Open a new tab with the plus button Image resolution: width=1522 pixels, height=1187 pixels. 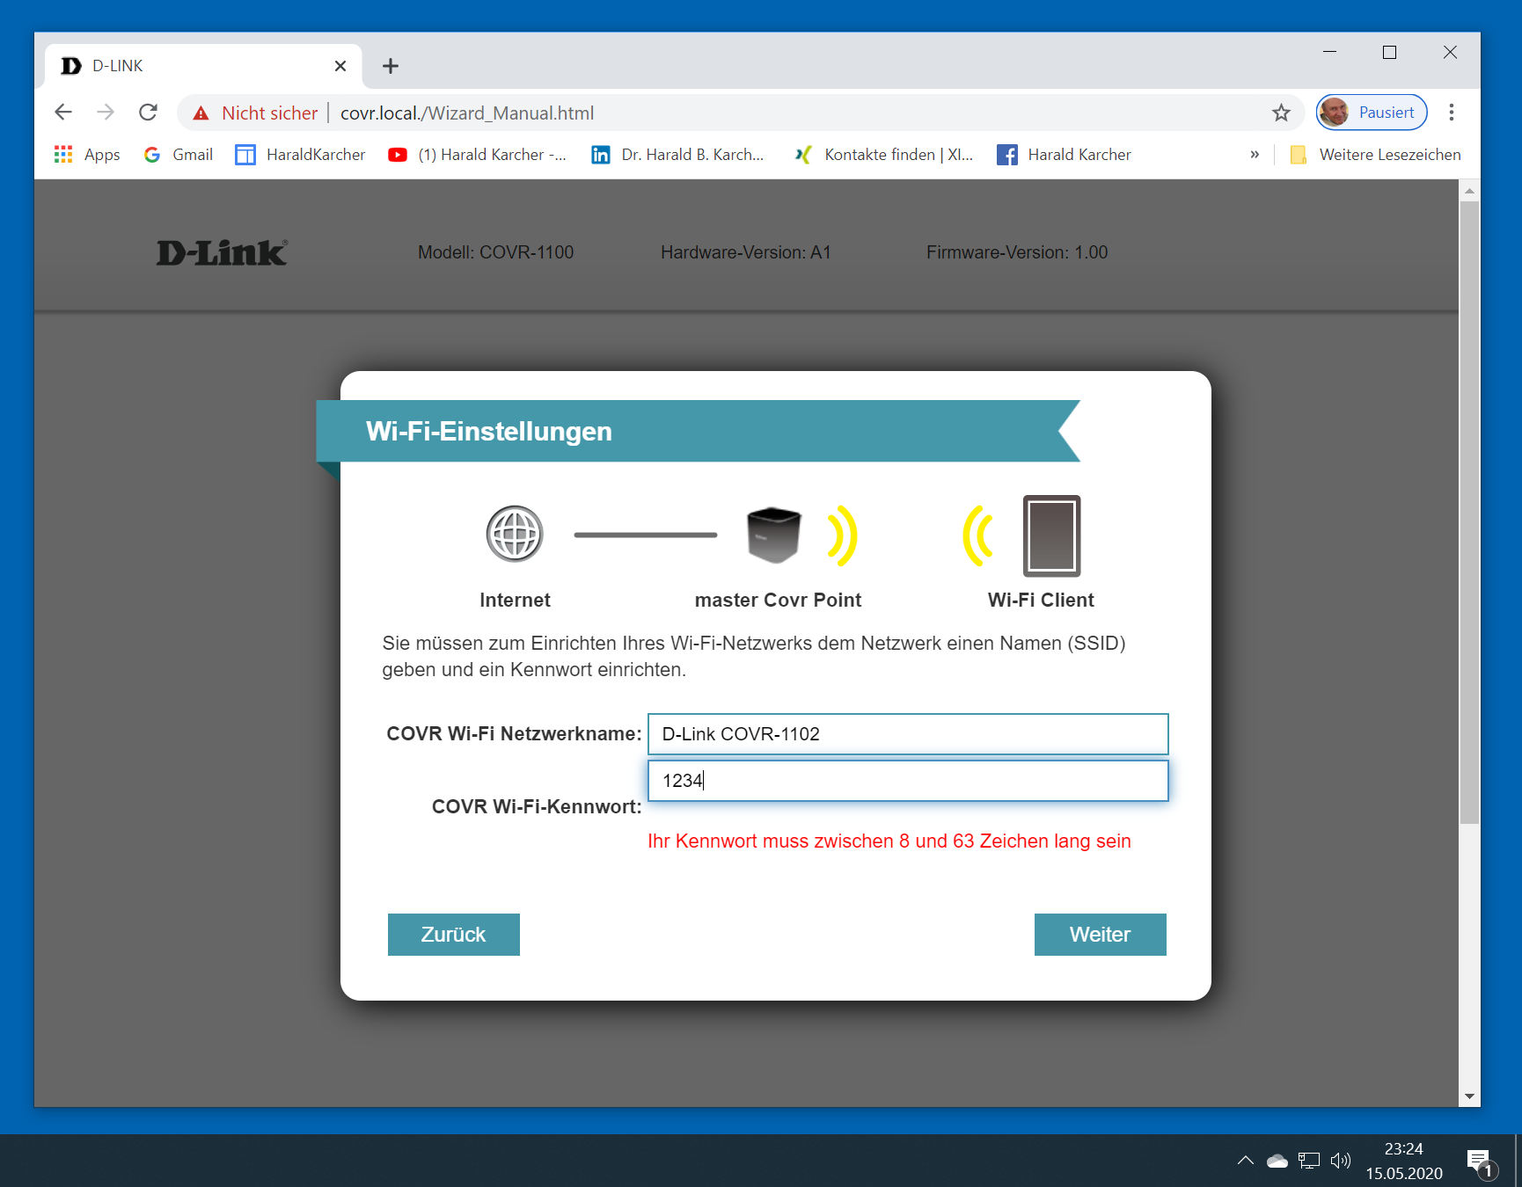(x=391, y=66)
